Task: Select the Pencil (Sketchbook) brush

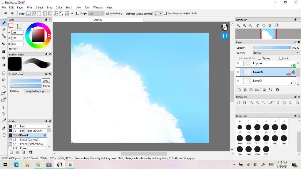Action: tap(28, 144)
